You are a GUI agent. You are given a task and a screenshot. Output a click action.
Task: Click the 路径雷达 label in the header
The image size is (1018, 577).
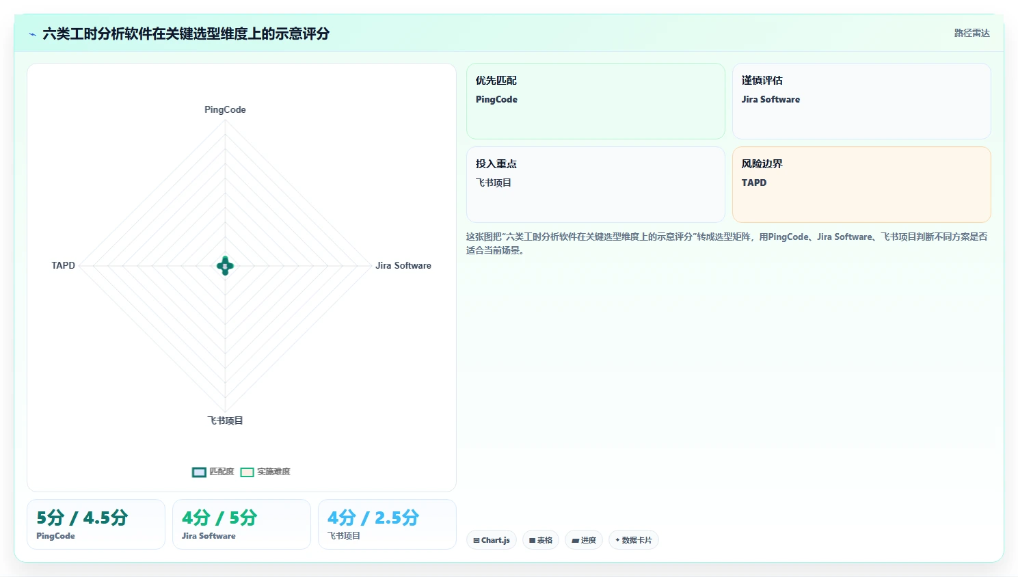pos(972,33)
